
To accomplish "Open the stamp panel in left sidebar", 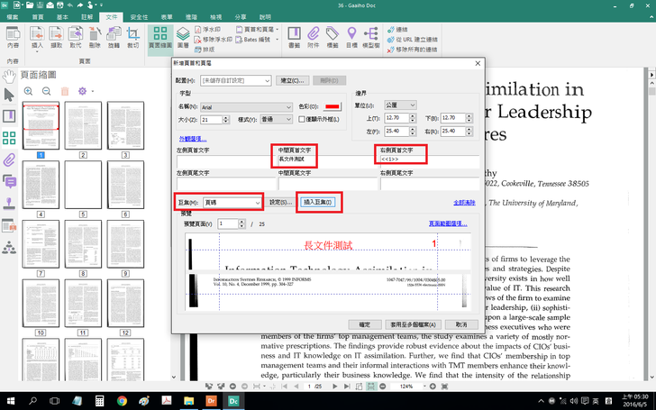I will (10, 203).
